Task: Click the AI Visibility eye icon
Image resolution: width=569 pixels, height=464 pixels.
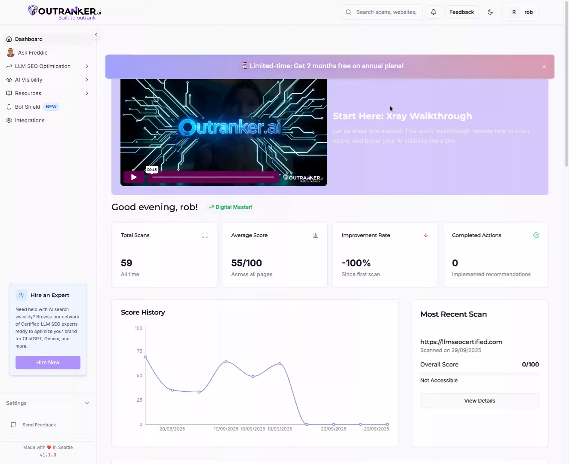Action: tap(9, 80)
